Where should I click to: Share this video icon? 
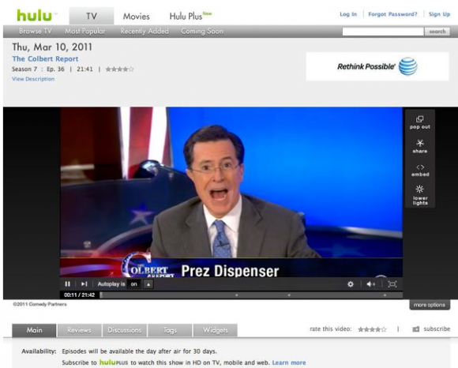coord(420,146)
